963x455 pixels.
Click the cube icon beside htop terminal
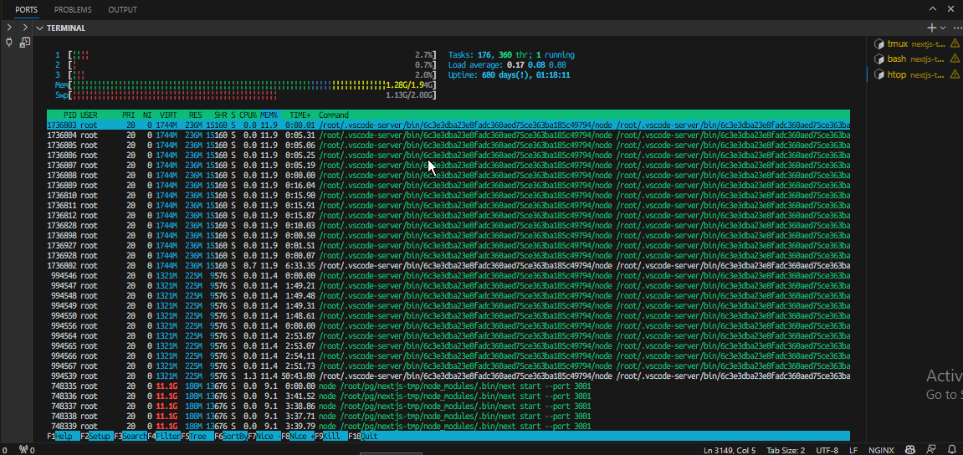click(878, 75)
